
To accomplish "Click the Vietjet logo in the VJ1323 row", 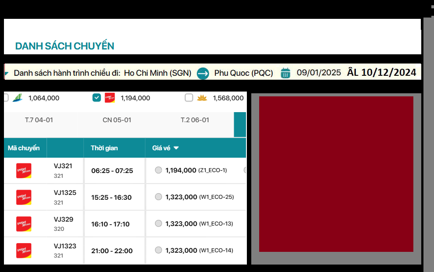I will (24, 251).
